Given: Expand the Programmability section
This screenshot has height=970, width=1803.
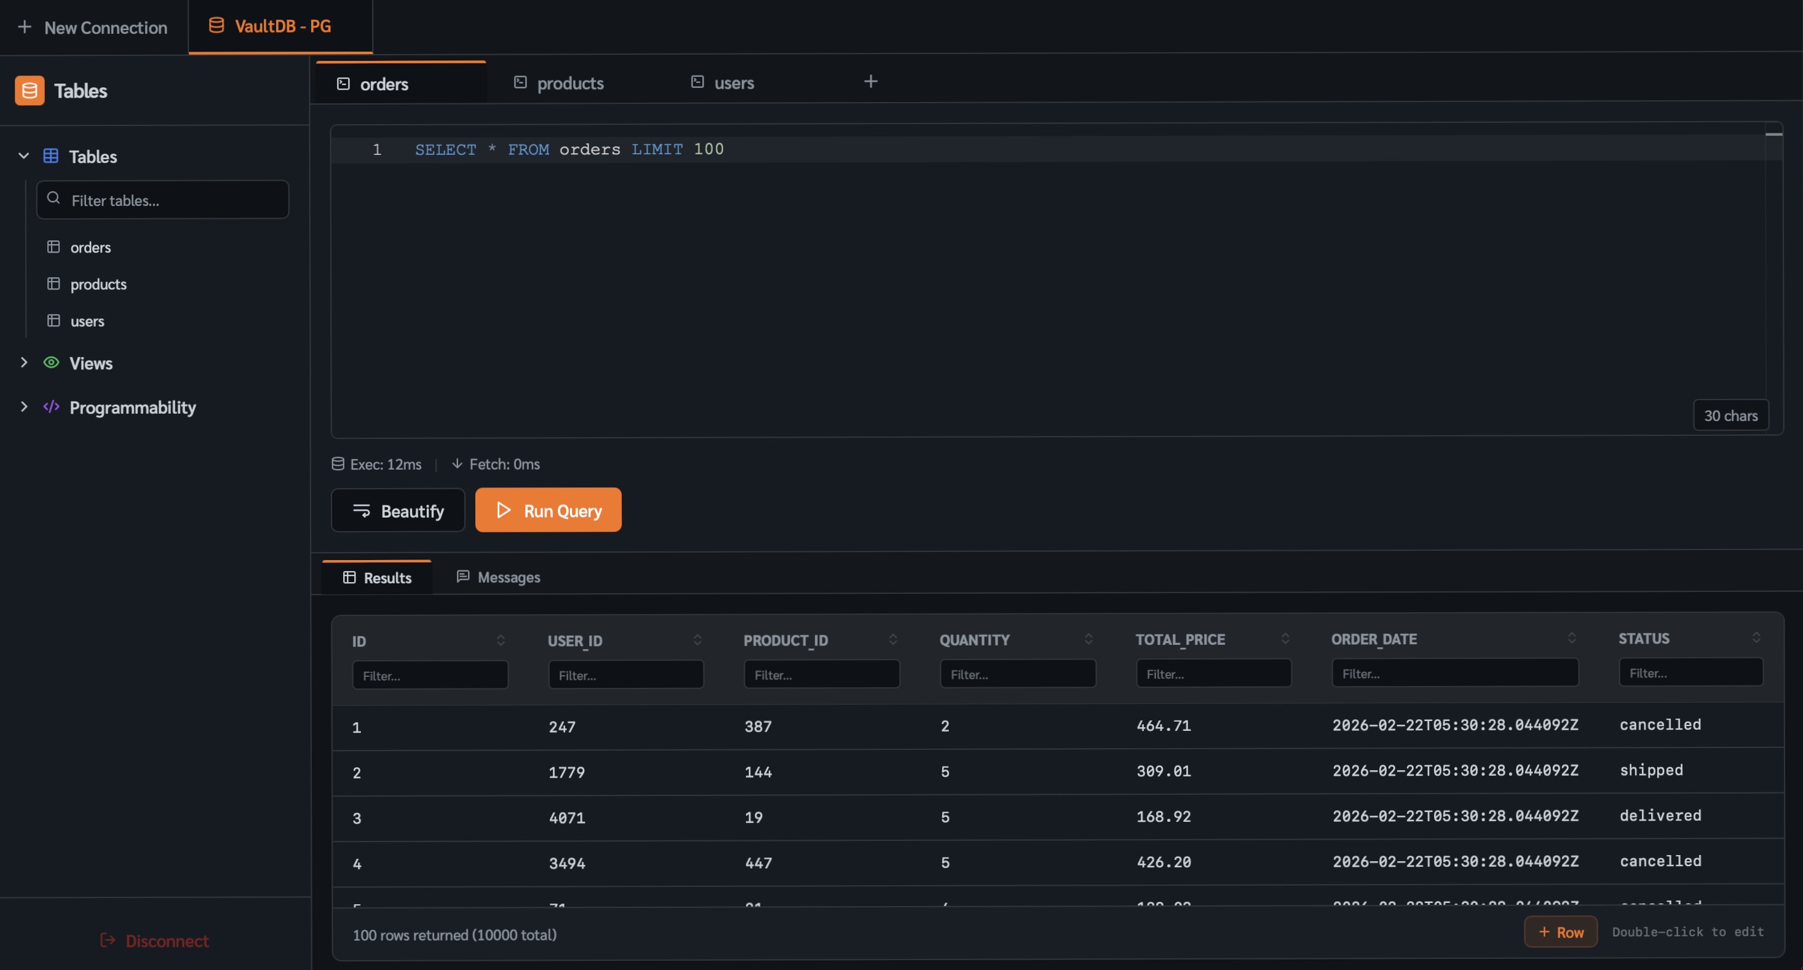Looking at the screenshot, I should pos(24,406).
